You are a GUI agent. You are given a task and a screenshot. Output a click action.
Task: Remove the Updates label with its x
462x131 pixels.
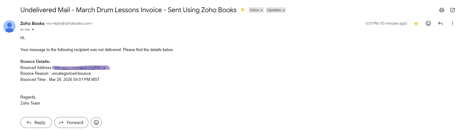tap(284, 10)
